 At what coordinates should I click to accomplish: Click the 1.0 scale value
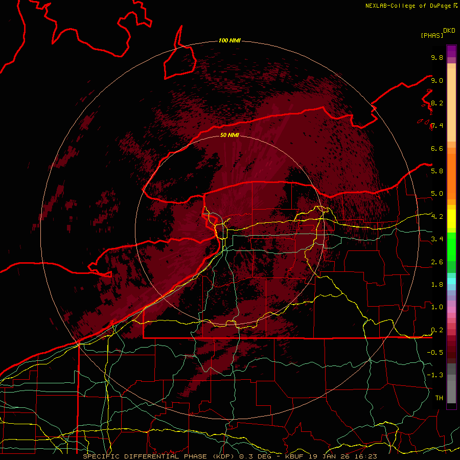(x=437, y=307)
